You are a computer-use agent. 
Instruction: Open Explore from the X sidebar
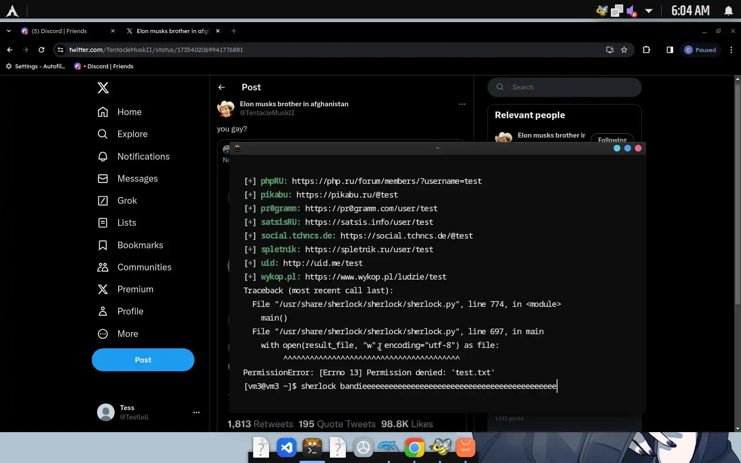(x=123, y=134)
